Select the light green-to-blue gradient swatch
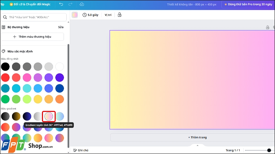275x154 pixels. [x=59, y=116]
